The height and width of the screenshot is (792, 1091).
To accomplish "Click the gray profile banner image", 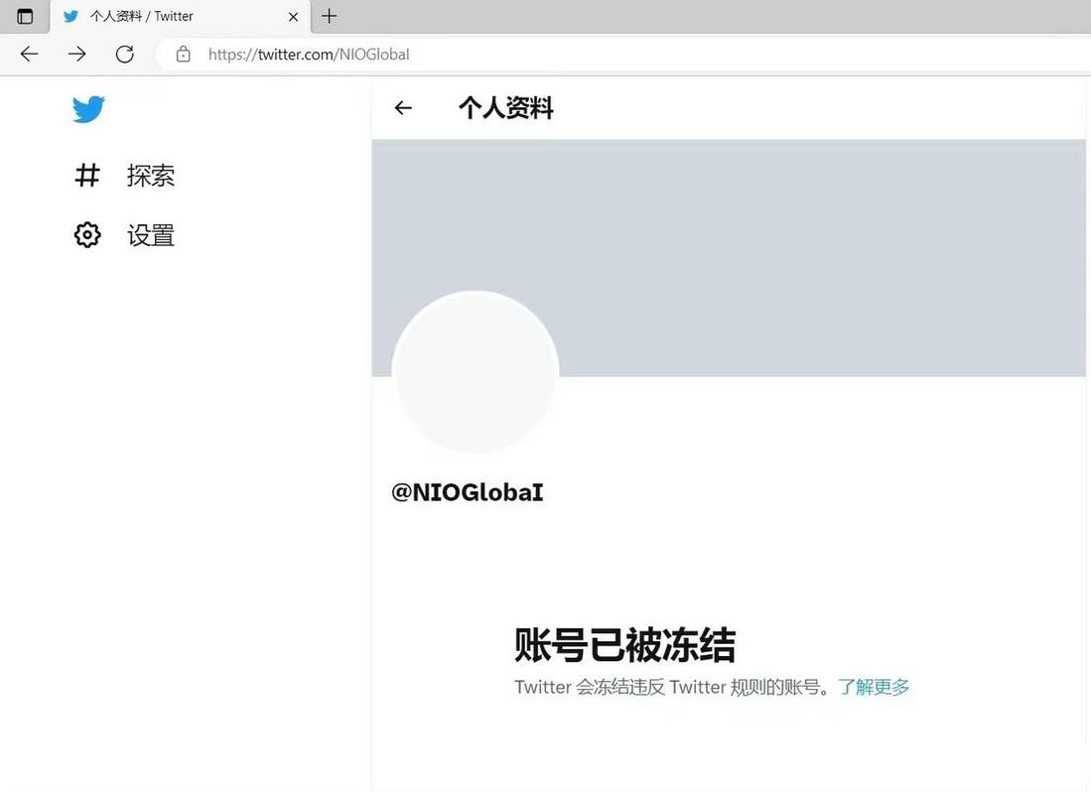I will click(x=729, y=258).
